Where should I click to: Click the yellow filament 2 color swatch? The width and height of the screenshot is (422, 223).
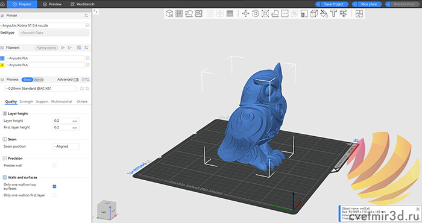(x=2, y=65)
